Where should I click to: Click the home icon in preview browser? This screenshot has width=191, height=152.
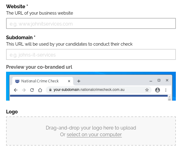[40, 90]
